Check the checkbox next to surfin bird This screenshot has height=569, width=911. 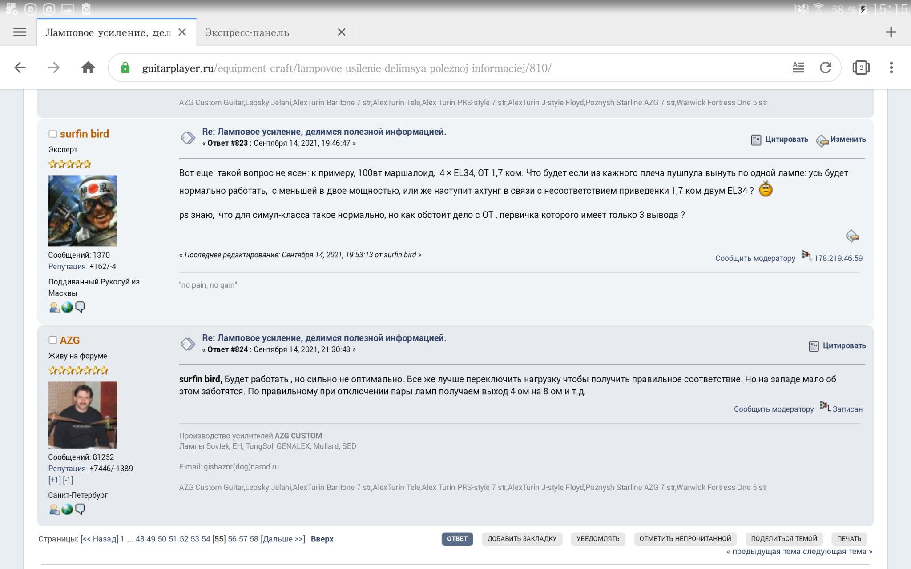click(x=53, y=134)
